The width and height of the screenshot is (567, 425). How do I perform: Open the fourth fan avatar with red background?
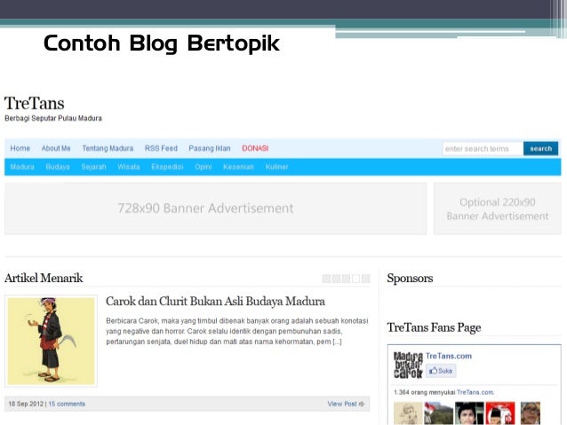[x=500, y=413]
